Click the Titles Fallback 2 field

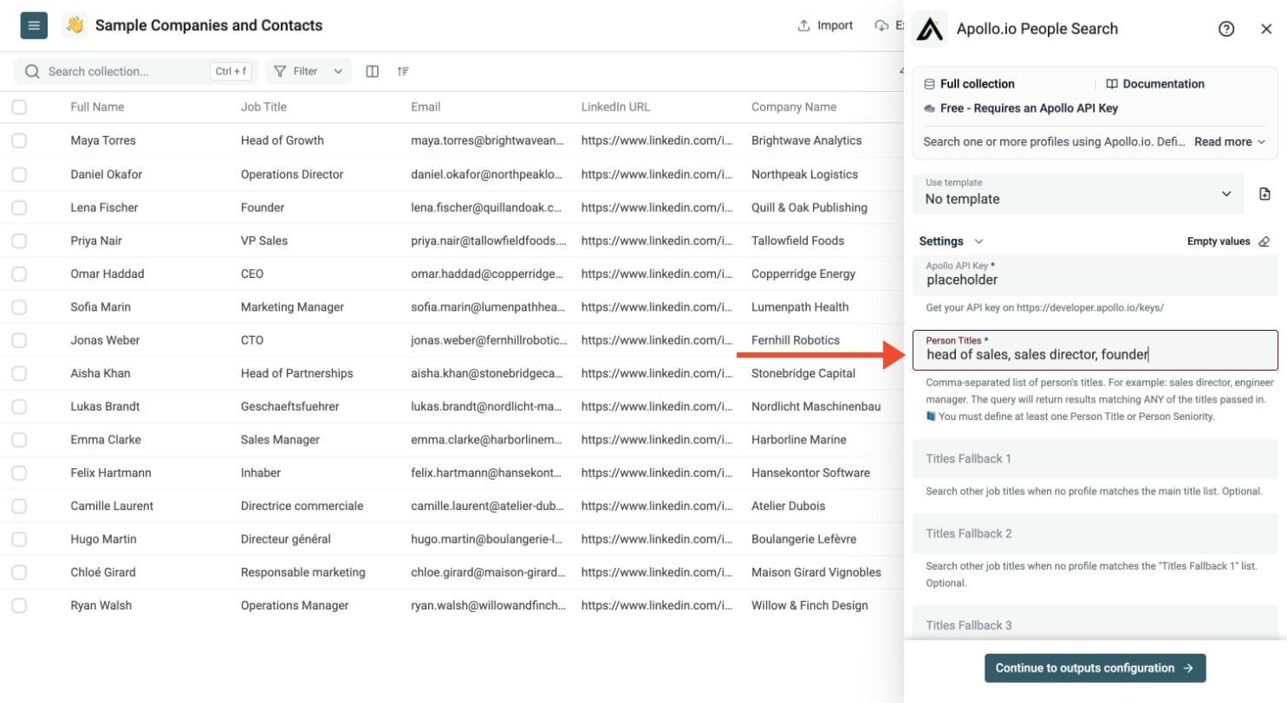(x=1095, y=533)
